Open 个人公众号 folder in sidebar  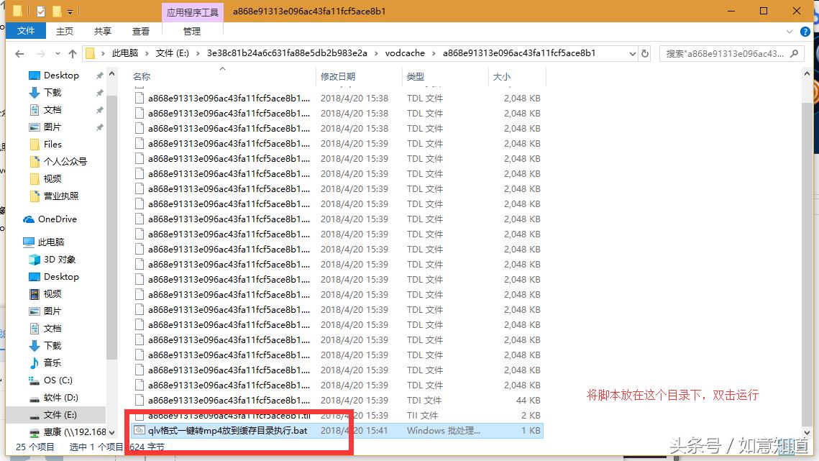pyautogui.click(x=65, y=162)
